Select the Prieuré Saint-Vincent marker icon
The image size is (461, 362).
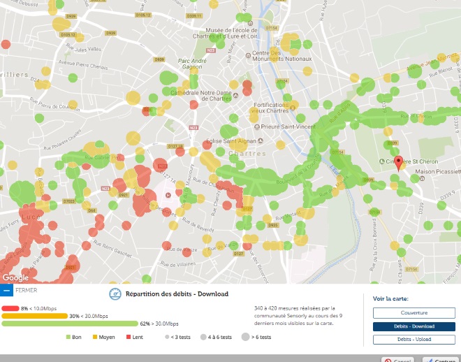point(257,126)
